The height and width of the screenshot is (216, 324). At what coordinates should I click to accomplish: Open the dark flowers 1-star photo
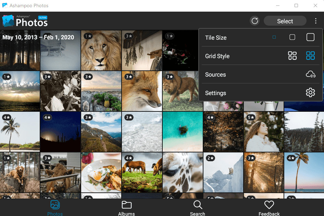pyautogui.click(x=180, y=51)
